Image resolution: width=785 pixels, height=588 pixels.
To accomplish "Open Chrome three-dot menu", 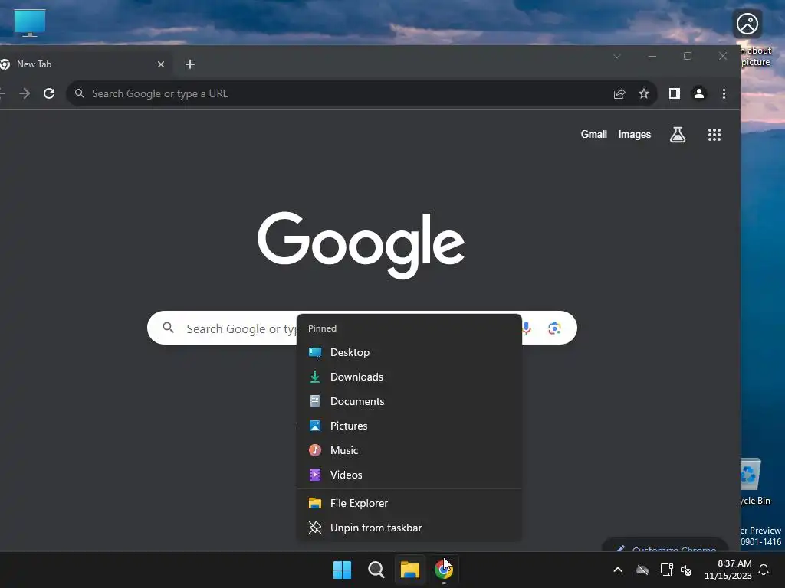I will [724, 93].
